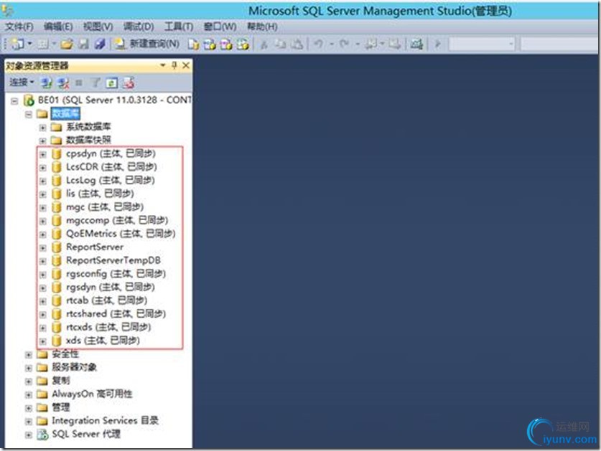Pin the 对象资源管理器 panel with the pushpin
Viewport: 601px width, 451px height.
click(x=174, y=65)
